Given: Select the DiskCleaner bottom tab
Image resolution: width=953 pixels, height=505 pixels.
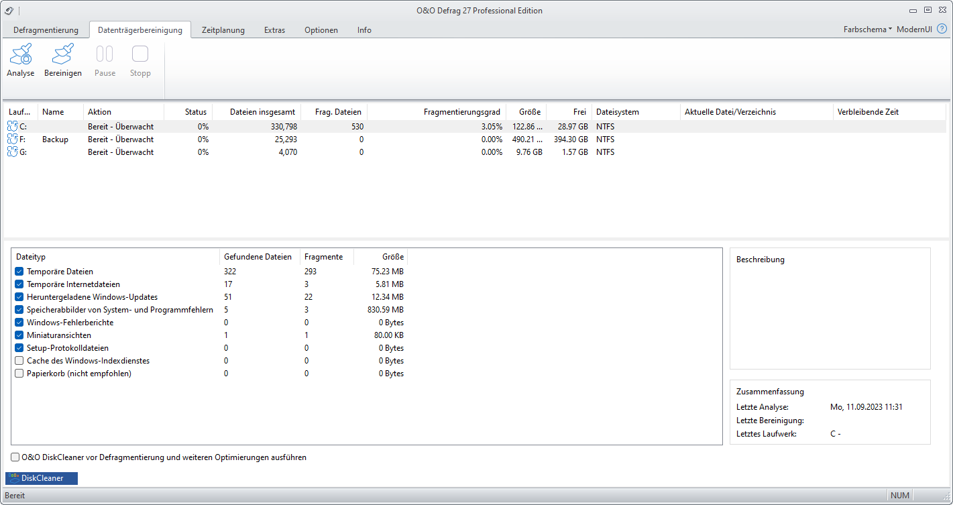Looking at the screenshot, I should (x=42, y=478).
